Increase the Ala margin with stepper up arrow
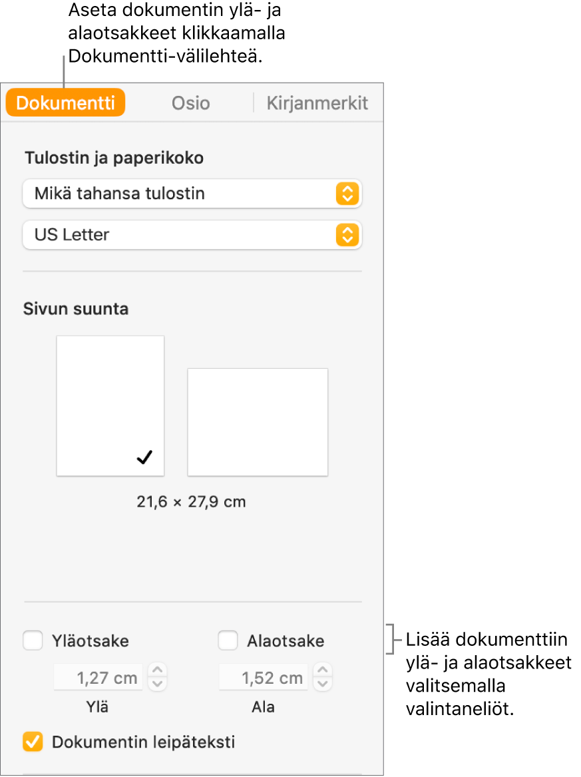This screenshot has height=777, width=581. click(323, 670)
